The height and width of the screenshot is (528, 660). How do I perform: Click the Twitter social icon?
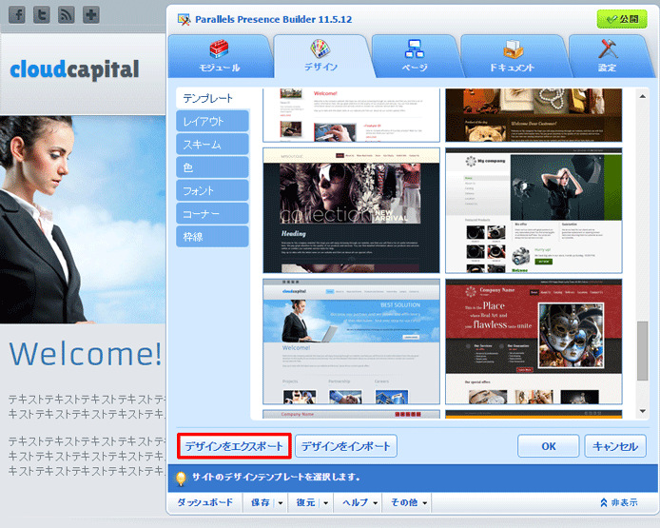click(x=42, y=15)
